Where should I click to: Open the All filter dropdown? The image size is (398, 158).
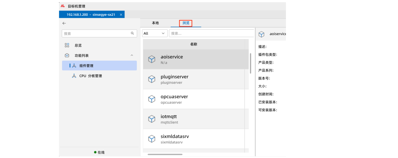click(155, 33)
